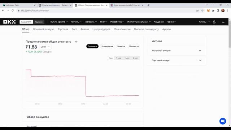The image size is (231, 130).
Task: Open the Аудиты tab
Action: (167, 29)
